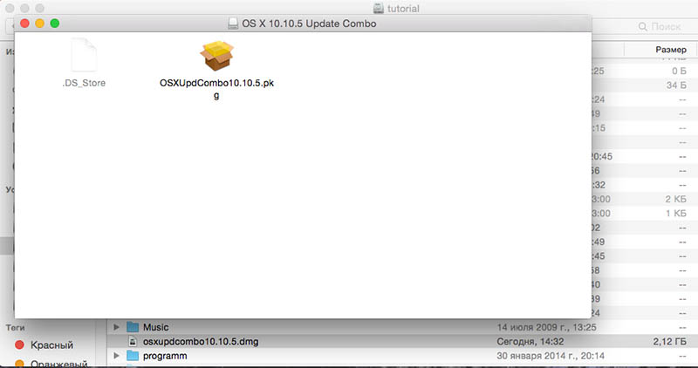This screenshot has height=368, width=698.
Task: Zoom the OS X 10.10.5 Update Combo window
Action: 55,24
